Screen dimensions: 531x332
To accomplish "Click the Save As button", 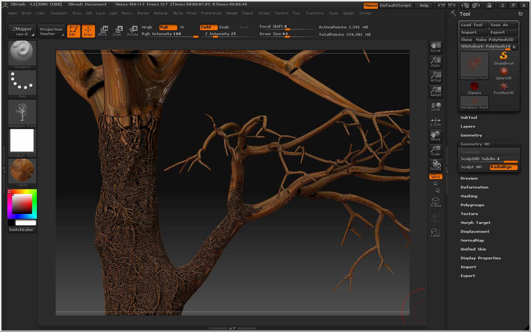I will [503, 25].
